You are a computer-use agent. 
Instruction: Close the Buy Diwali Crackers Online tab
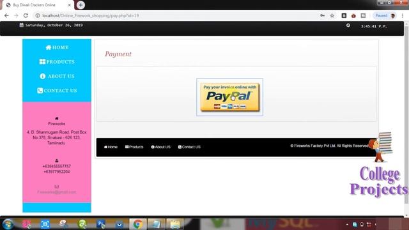coord(70,5)
